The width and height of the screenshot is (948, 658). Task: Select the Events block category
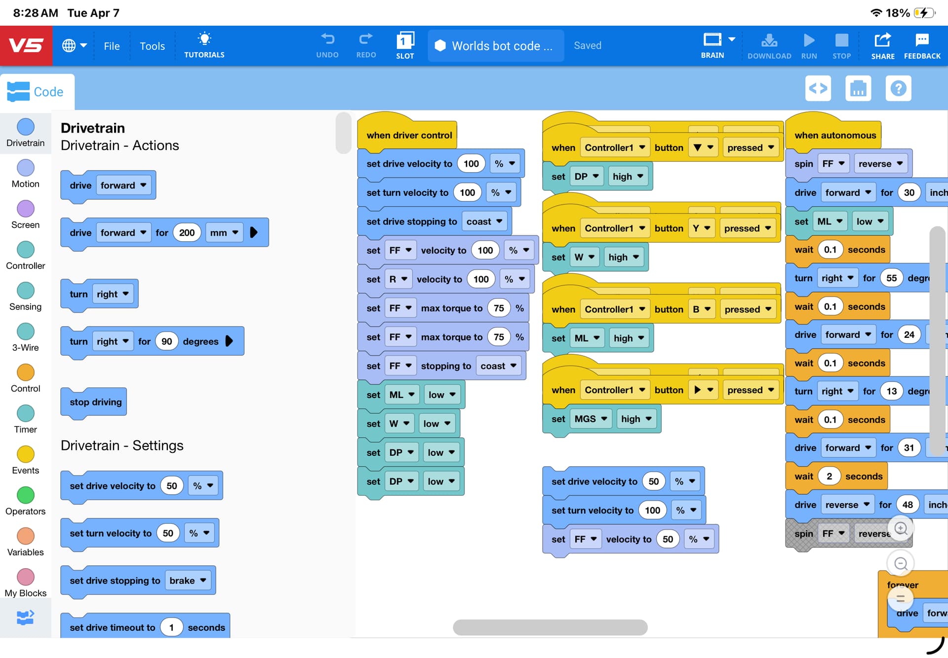[x=25, y=460]
